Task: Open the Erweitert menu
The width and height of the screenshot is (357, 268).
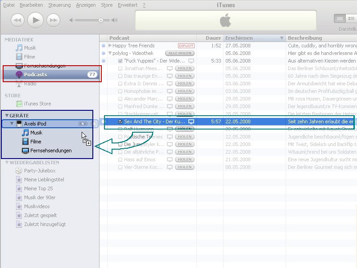Action: click(x=128, y=5)
